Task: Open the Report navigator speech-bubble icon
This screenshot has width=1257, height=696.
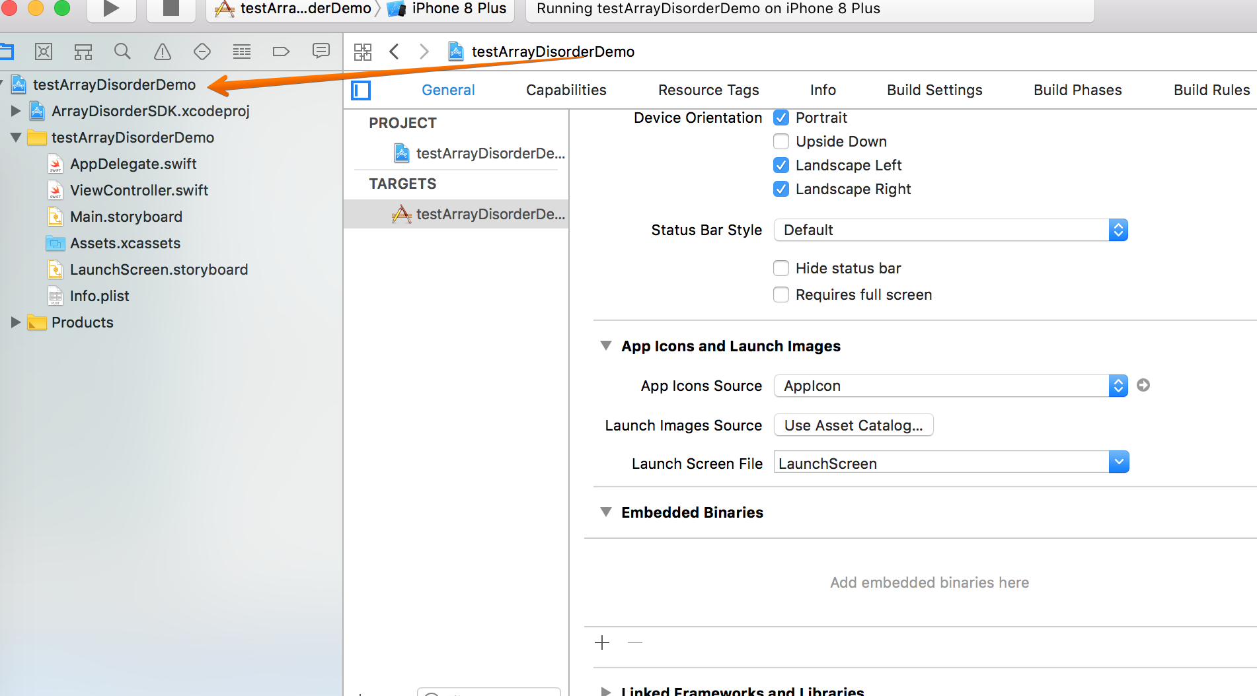Action: coord(321,52)
